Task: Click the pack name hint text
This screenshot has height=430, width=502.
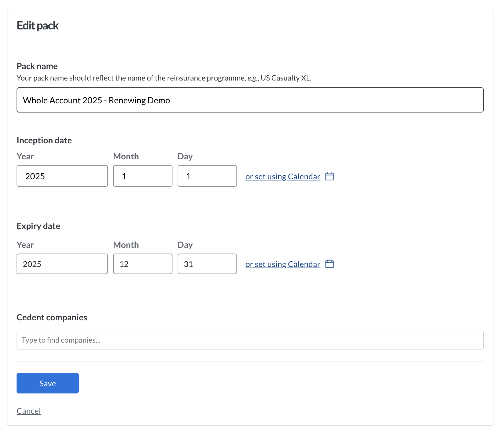Action: click(164, 78)
